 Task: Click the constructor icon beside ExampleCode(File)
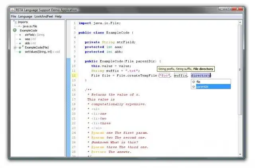tap(20, 47)
